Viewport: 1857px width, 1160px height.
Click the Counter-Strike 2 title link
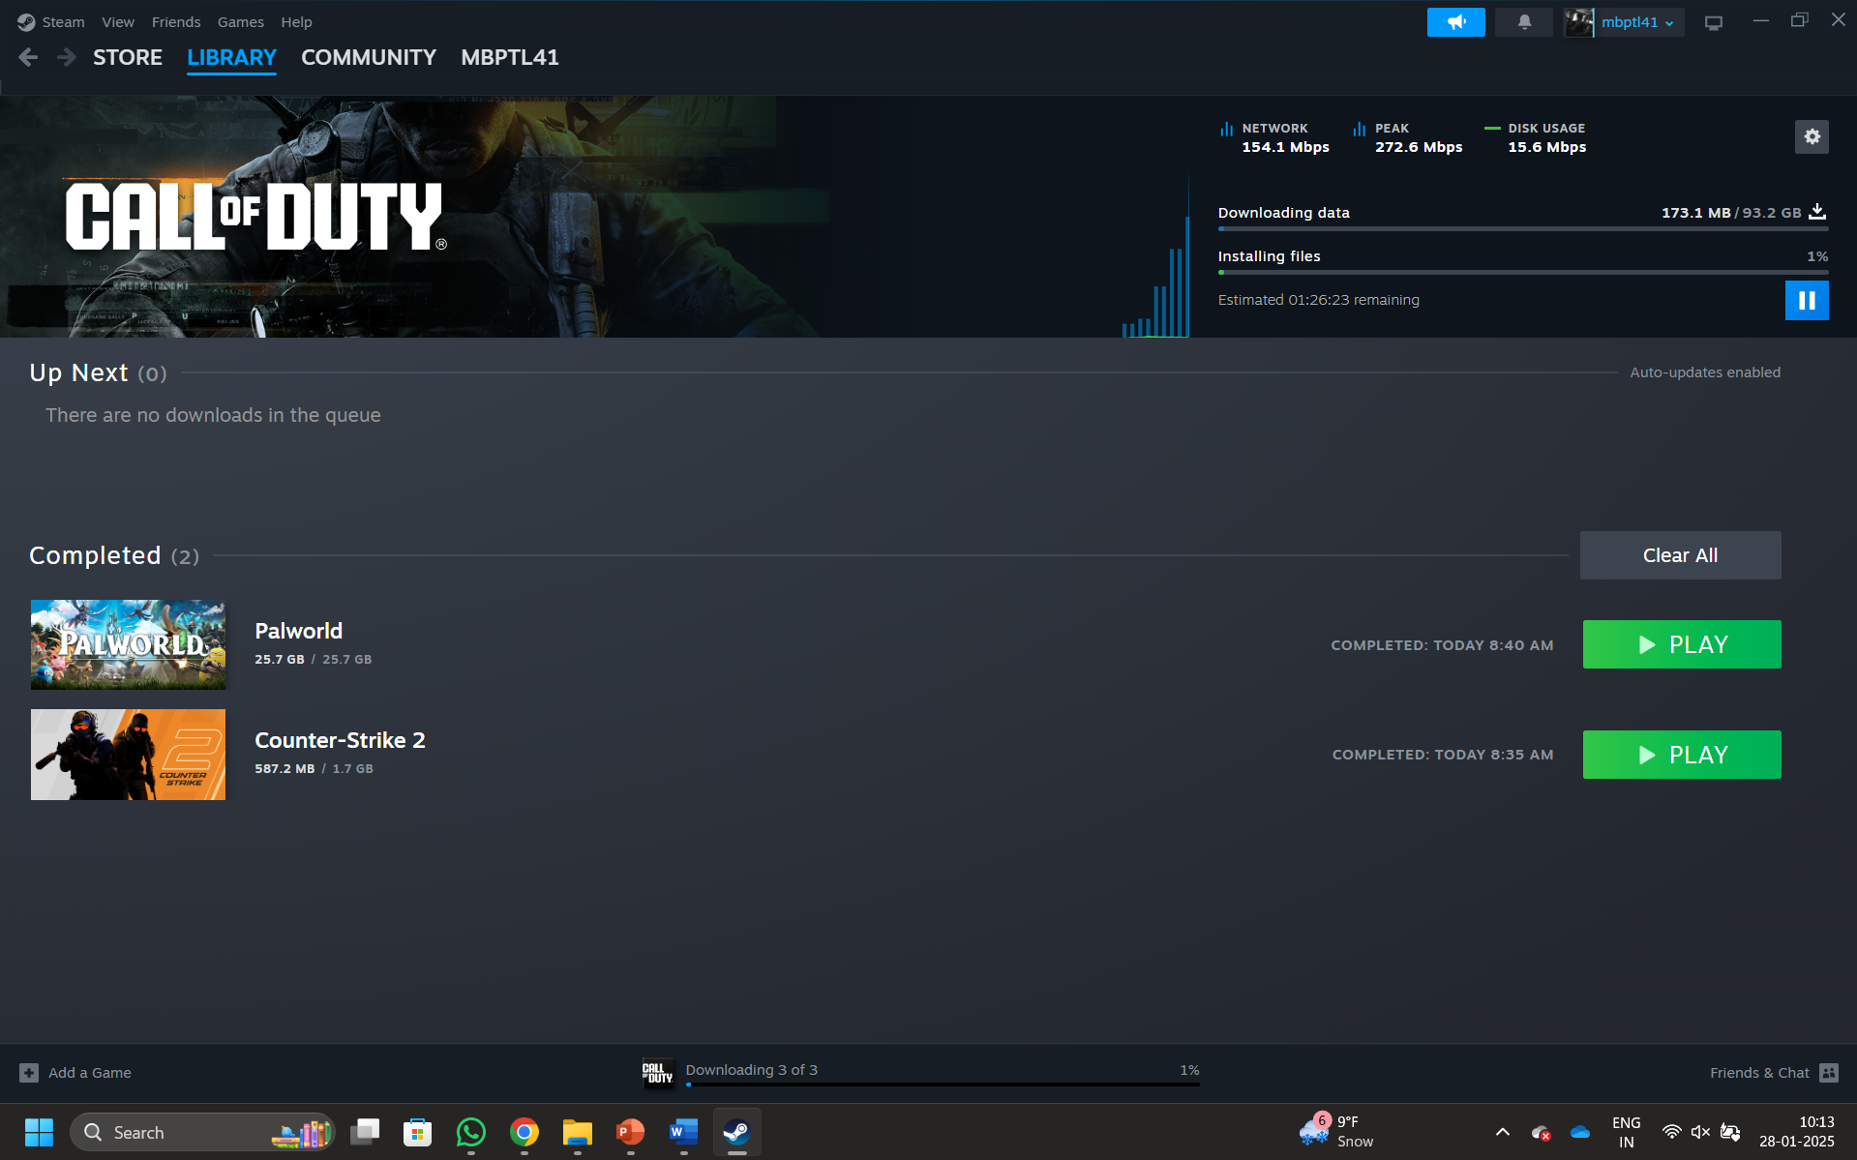(x=340, y=740)
